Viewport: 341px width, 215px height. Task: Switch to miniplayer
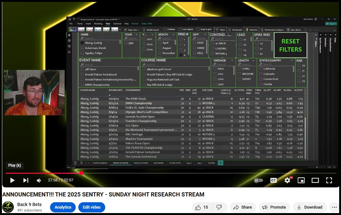[301, 180]
